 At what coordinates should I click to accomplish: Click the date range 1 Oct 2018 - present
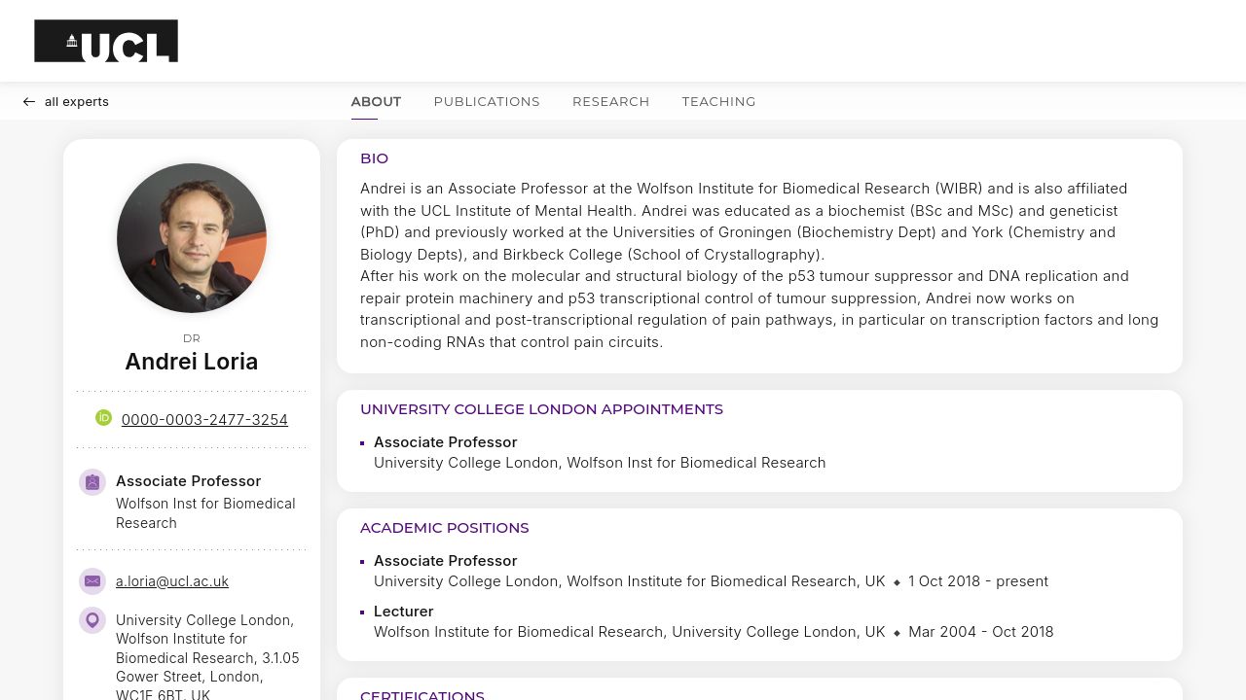pos(978,581)
